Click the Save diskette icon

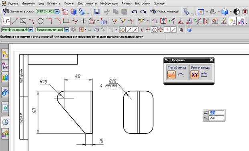click(97, 12)
